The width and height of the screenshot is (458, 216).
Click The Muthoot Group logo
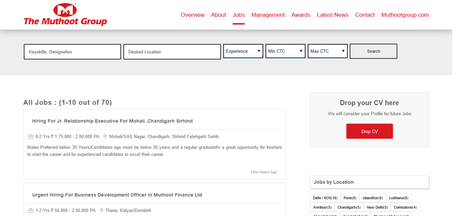tap(65, 15)
